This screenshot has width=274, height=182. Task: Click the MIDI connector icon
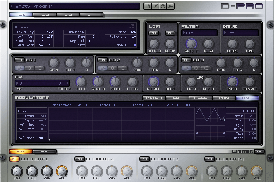tap(163, 7)
